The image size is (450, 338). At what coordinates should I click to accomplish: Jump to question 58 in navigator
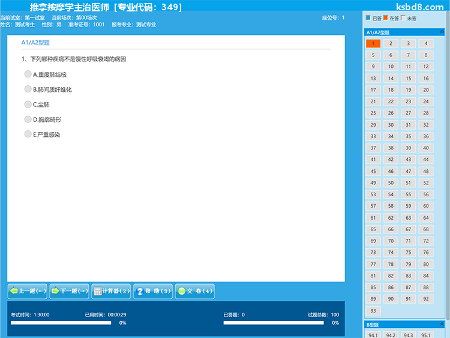point(391,206)
